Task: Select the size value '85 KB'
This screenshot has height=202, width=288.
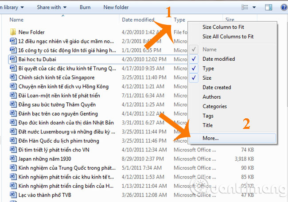Action: 247,177
